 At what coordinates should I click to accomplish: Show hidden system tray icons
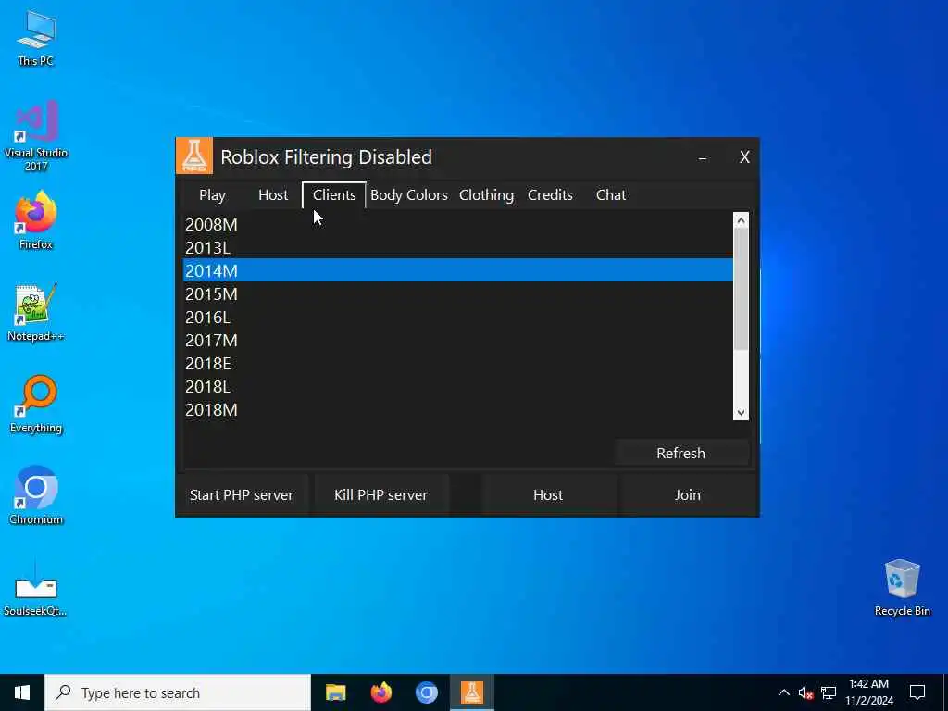tap(783, 692)
